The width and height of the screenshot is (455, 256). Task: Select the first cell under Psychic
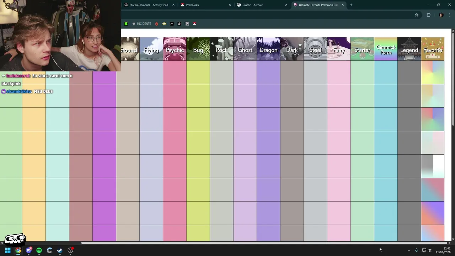pos(175,73)
